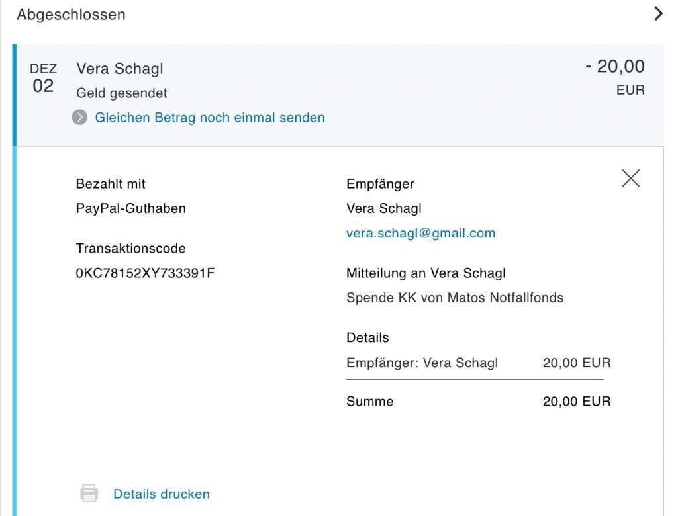This screenshot has height=516, width=678.
Task: Click the Summe total row
Action: coord(479,401)
